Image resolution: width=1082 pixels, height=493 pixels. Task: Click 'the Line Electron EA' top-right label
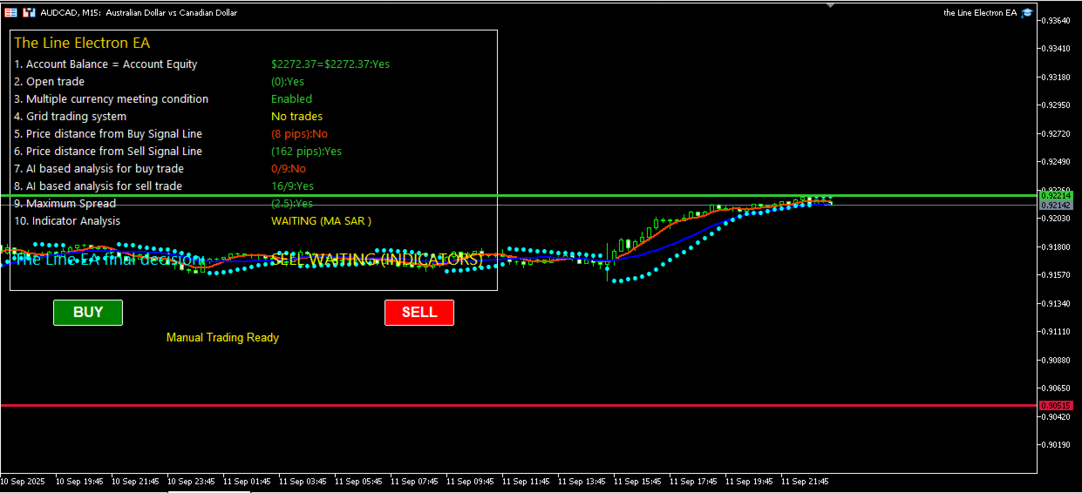pos(980,13)
